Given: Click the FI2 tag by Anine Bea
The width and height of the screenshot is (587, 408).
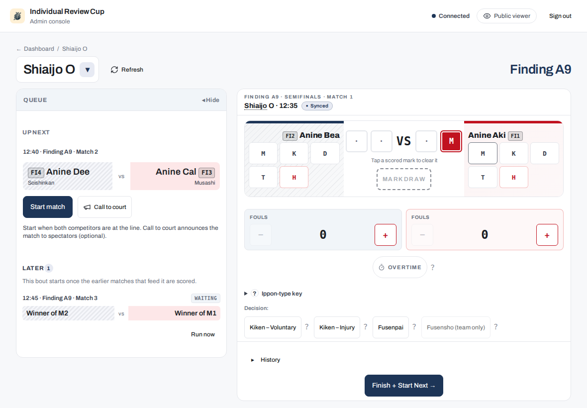Looking at the screenshot, I should point(290,136).
